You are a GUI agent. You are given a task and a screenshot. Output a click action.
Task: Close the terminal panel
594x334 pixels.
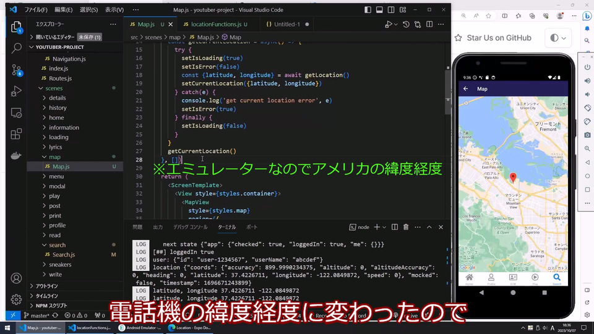[x=441, y=227]
